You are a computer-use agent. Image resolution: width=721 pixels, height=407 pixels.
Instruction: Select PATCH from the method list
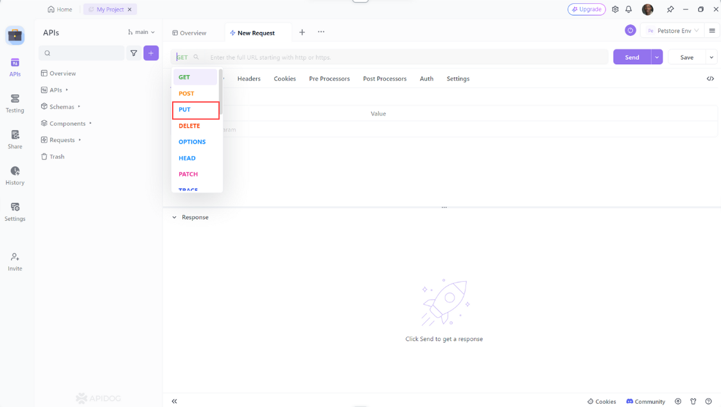click(195, 174)
